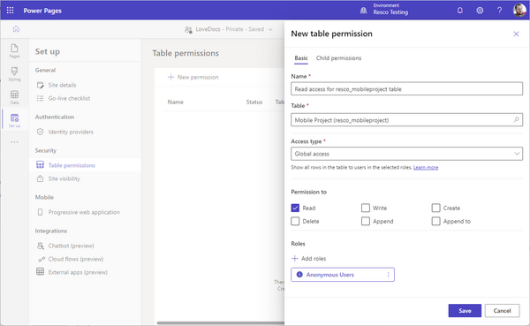This screenshot has height=326, width=530.
Task: Open the Go-live checklist page
Action: (x=69, y=98)
